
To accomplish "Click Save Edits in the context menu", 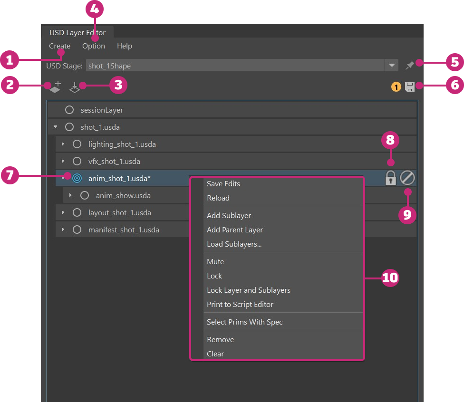I will pyautogui.click(x=223, y=184).
